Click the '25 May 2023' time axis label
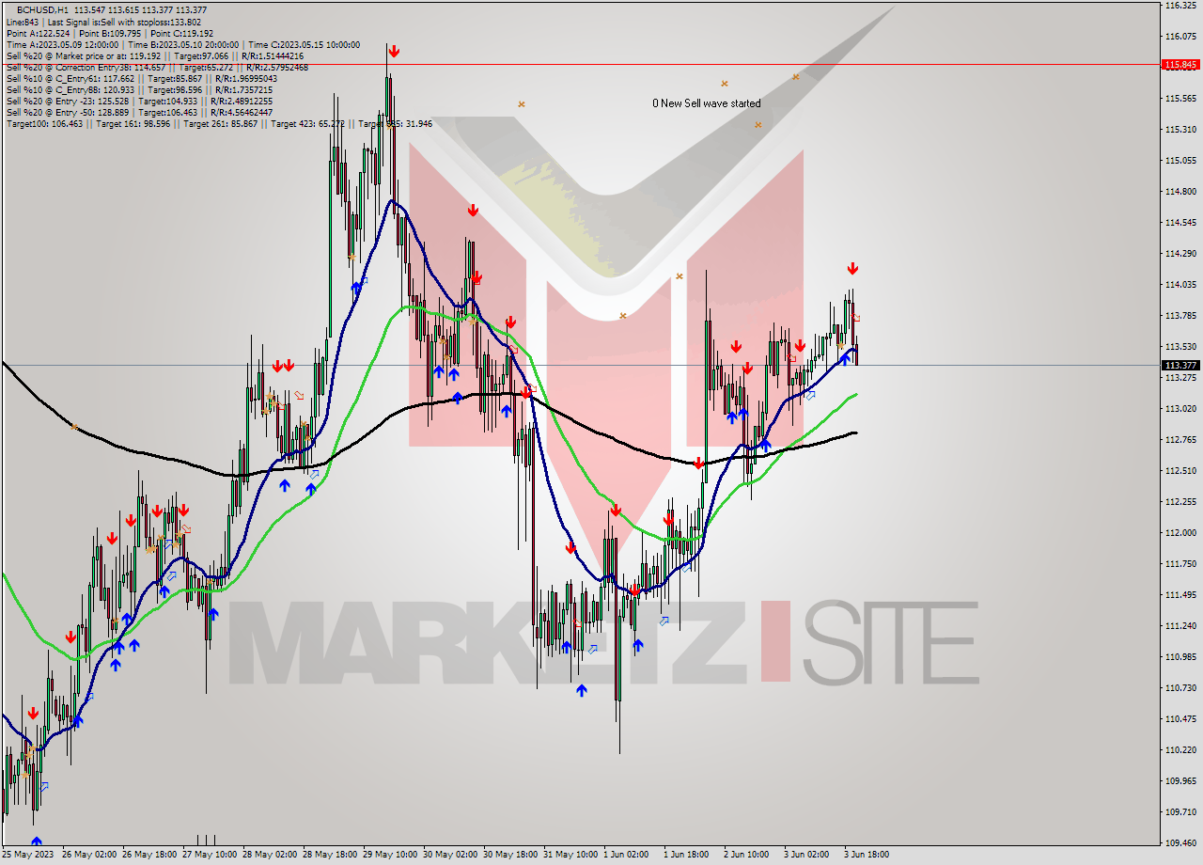 point(28,855)
